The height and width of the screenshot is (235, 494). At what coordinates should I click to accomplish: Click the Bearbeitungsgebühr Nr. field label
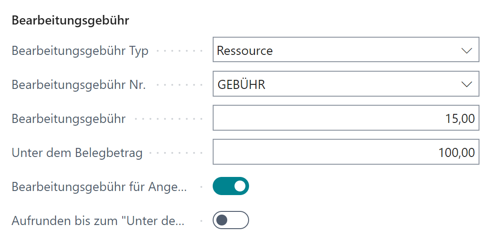coord(79,85)
